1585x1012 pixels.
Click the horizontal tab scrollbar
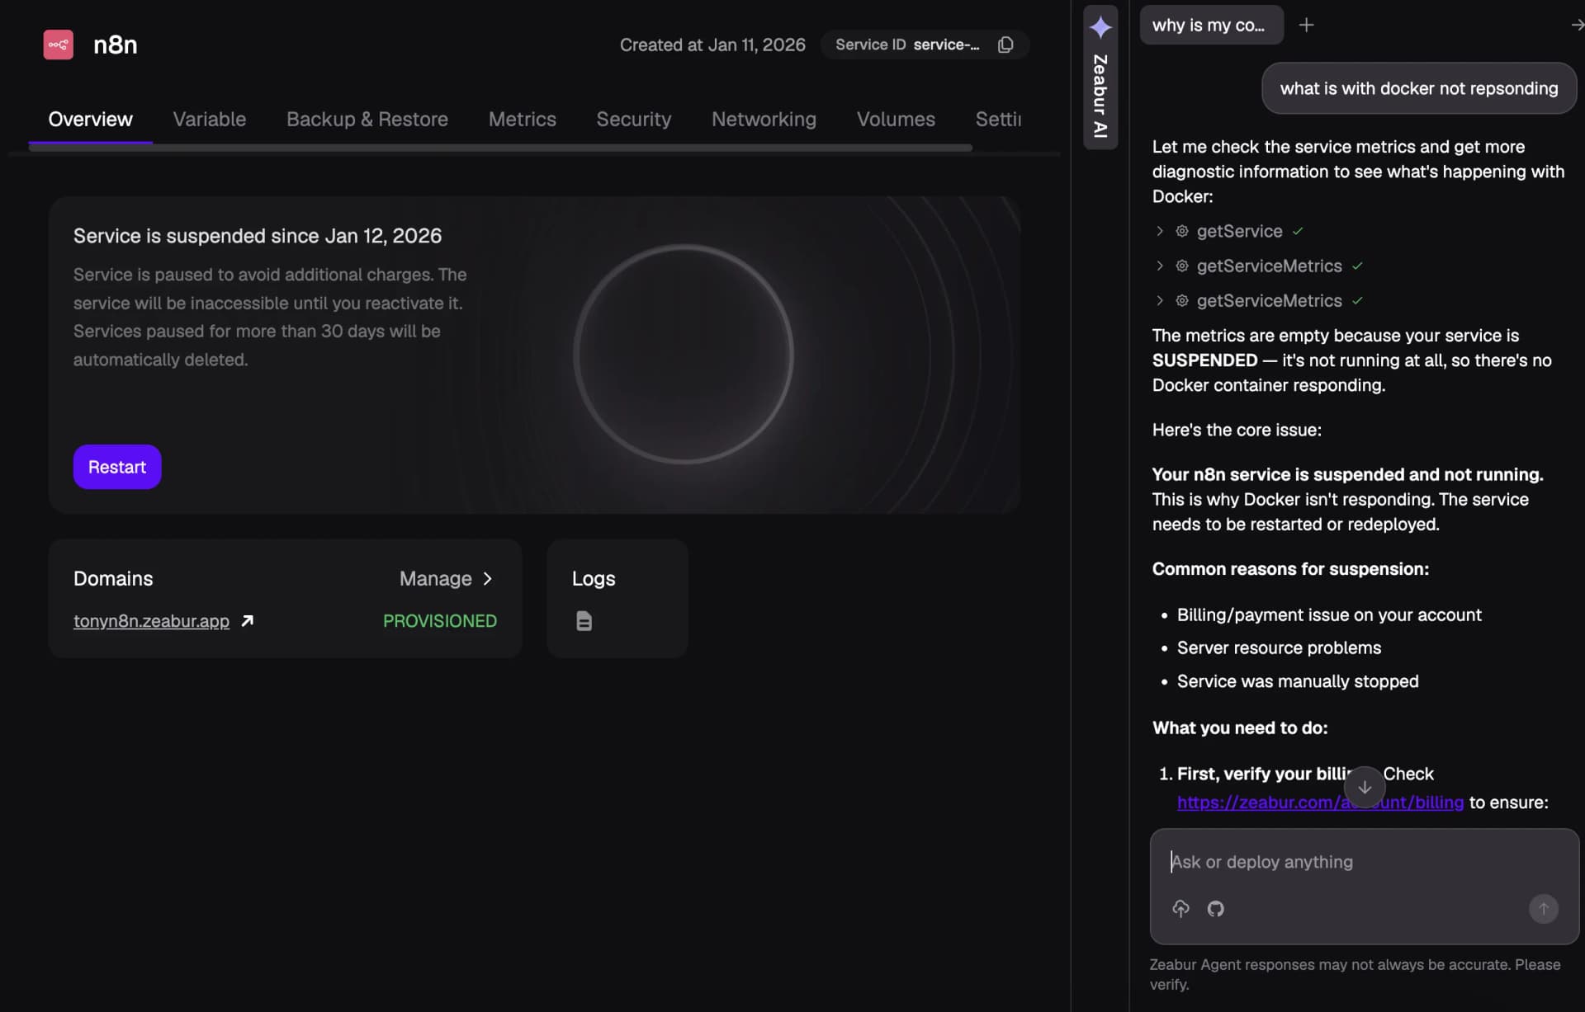[500, 148]
